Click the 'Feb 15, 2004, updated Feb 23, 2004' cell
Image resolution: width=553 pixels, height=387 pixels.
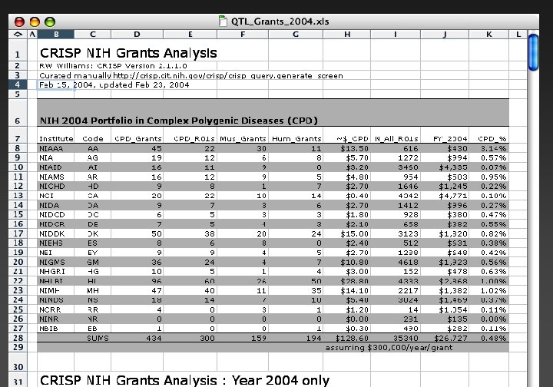point(114,85)
